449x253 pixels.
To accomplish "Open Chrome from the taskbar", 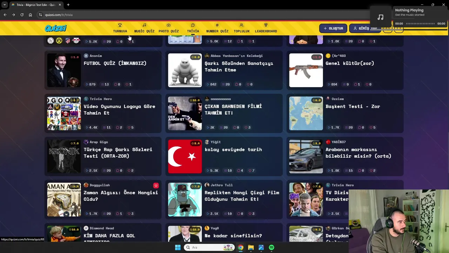I will coord(240,247).
